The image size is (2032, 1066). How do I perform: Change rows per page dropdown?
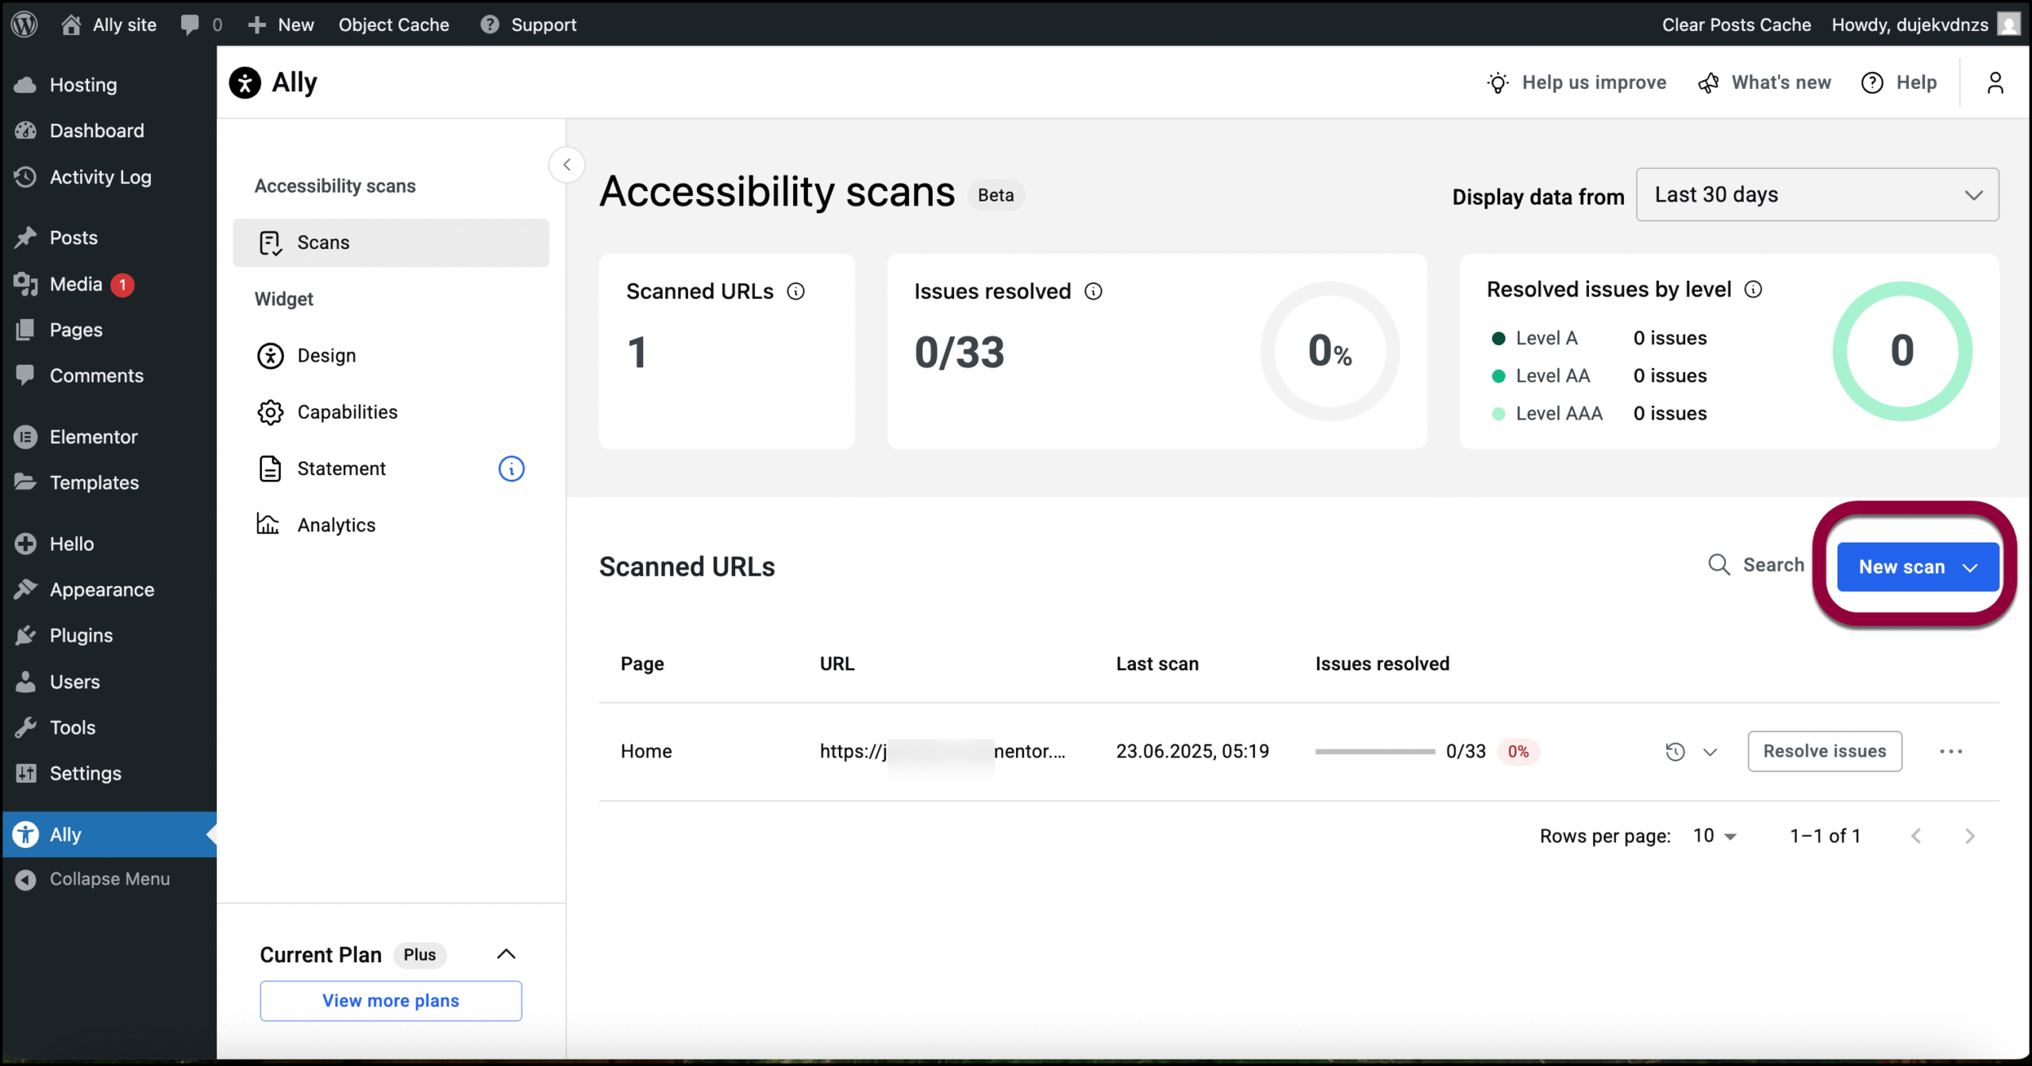pos(1714,835)
